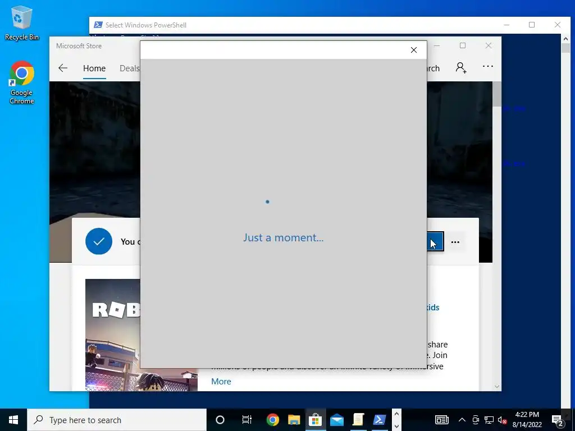Click the meet now tray icon

[x=476, y=420]
